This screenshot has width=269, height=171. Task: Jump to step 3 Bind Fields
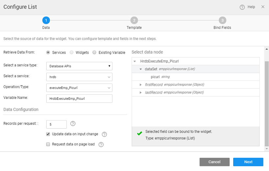[222, 20]
